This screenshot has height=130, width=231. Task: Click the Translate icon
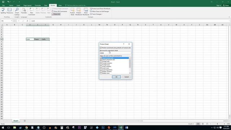pyautogui.click(x=24, y=11)
